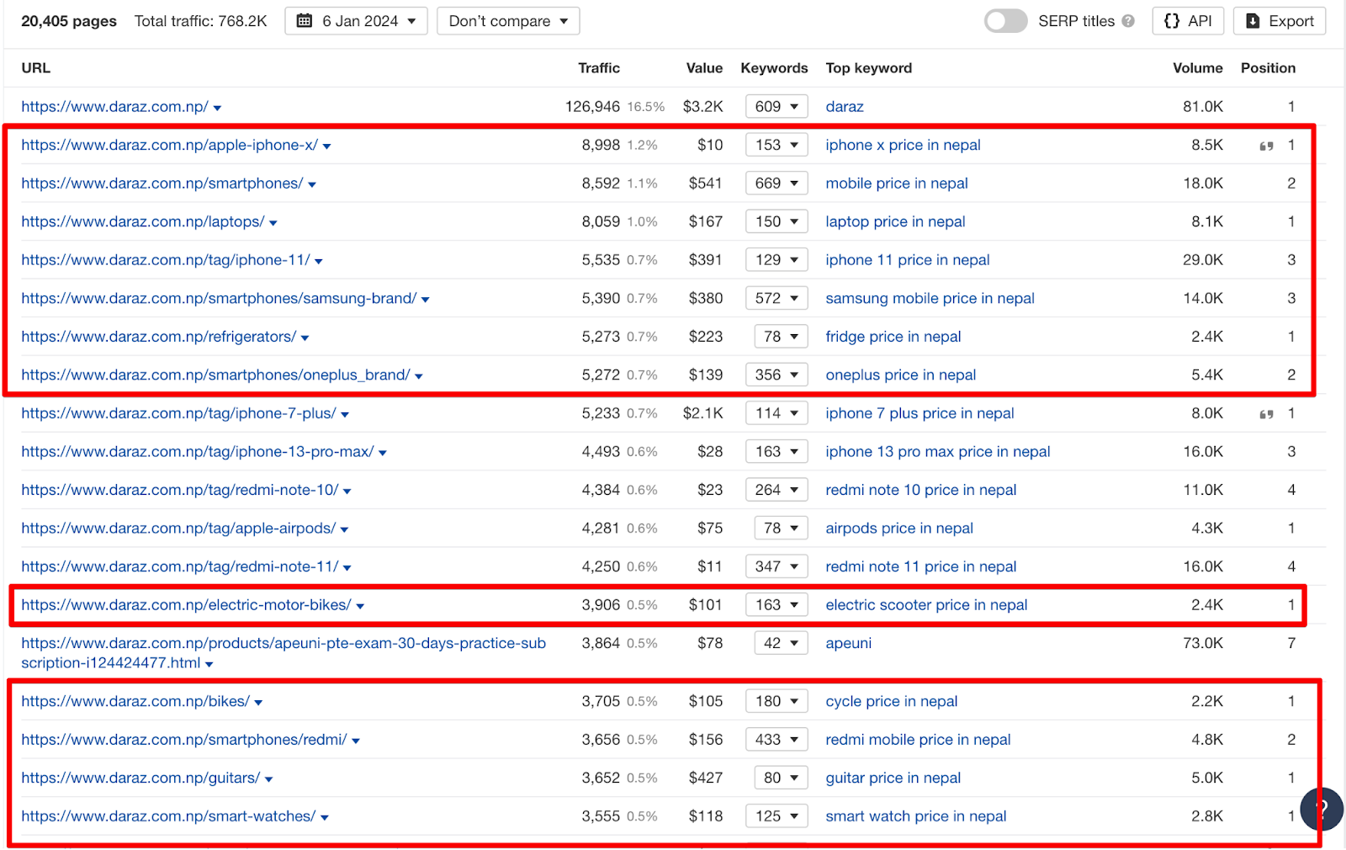Image resolution: width=1346 pixels, height=850 pixels.
Task: Open the 572 keywords dropdown
Action: point(776,298)
